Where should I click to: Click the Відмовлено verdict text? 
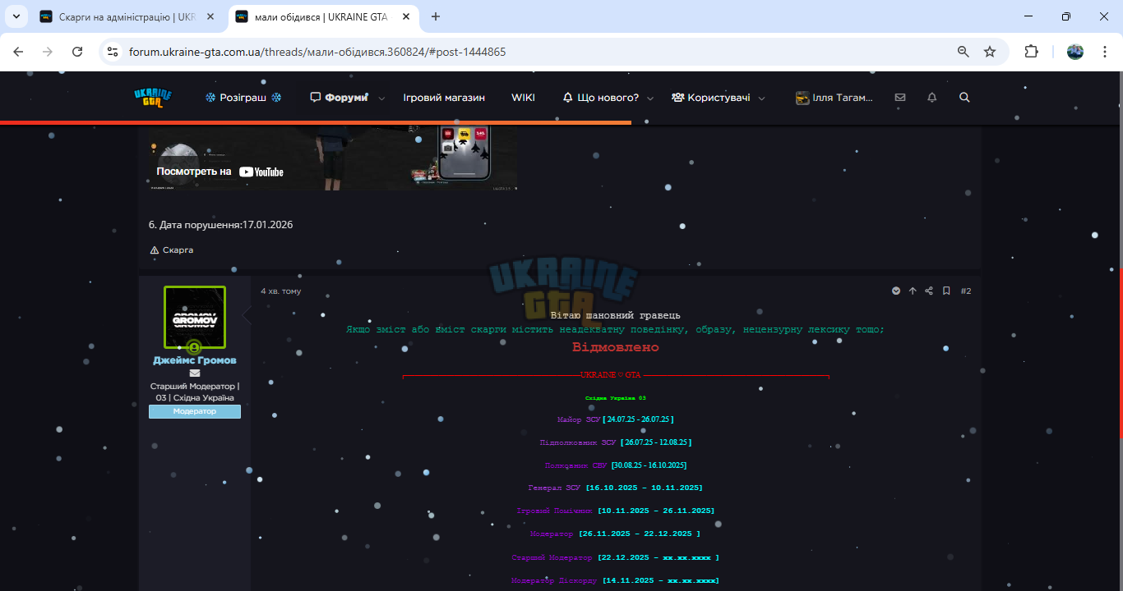pos(616,347)
